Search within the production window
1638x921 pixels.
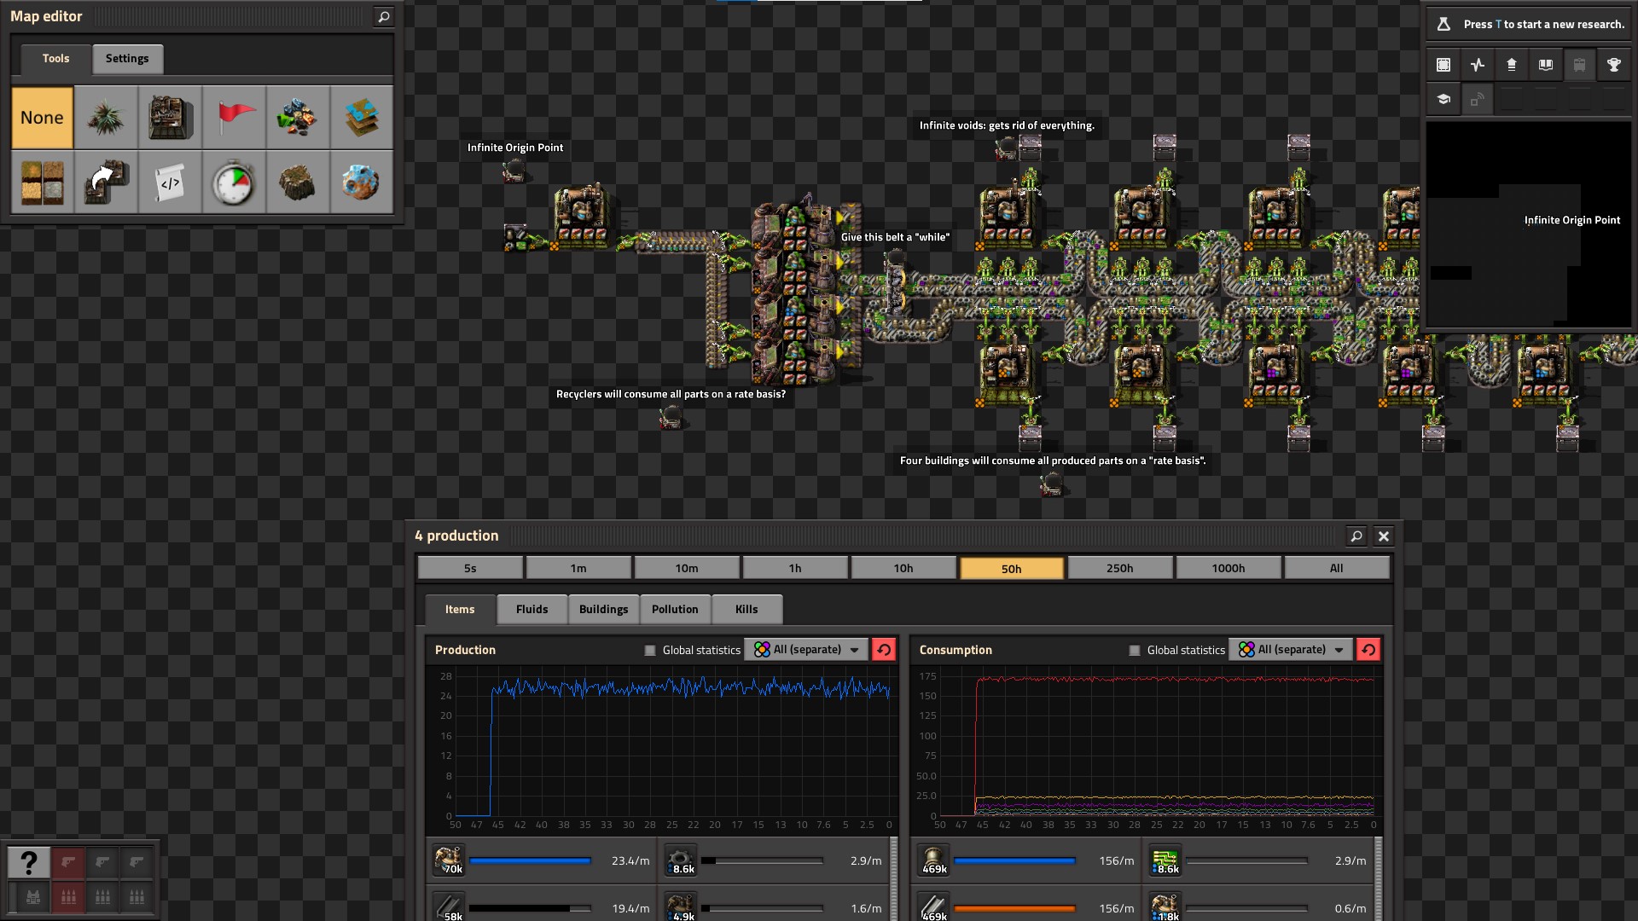1356,536
